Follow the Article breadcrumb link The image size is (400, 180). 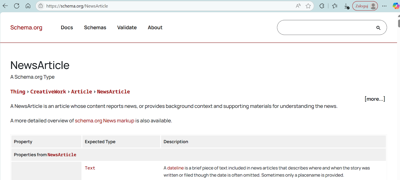coord(81,92)
